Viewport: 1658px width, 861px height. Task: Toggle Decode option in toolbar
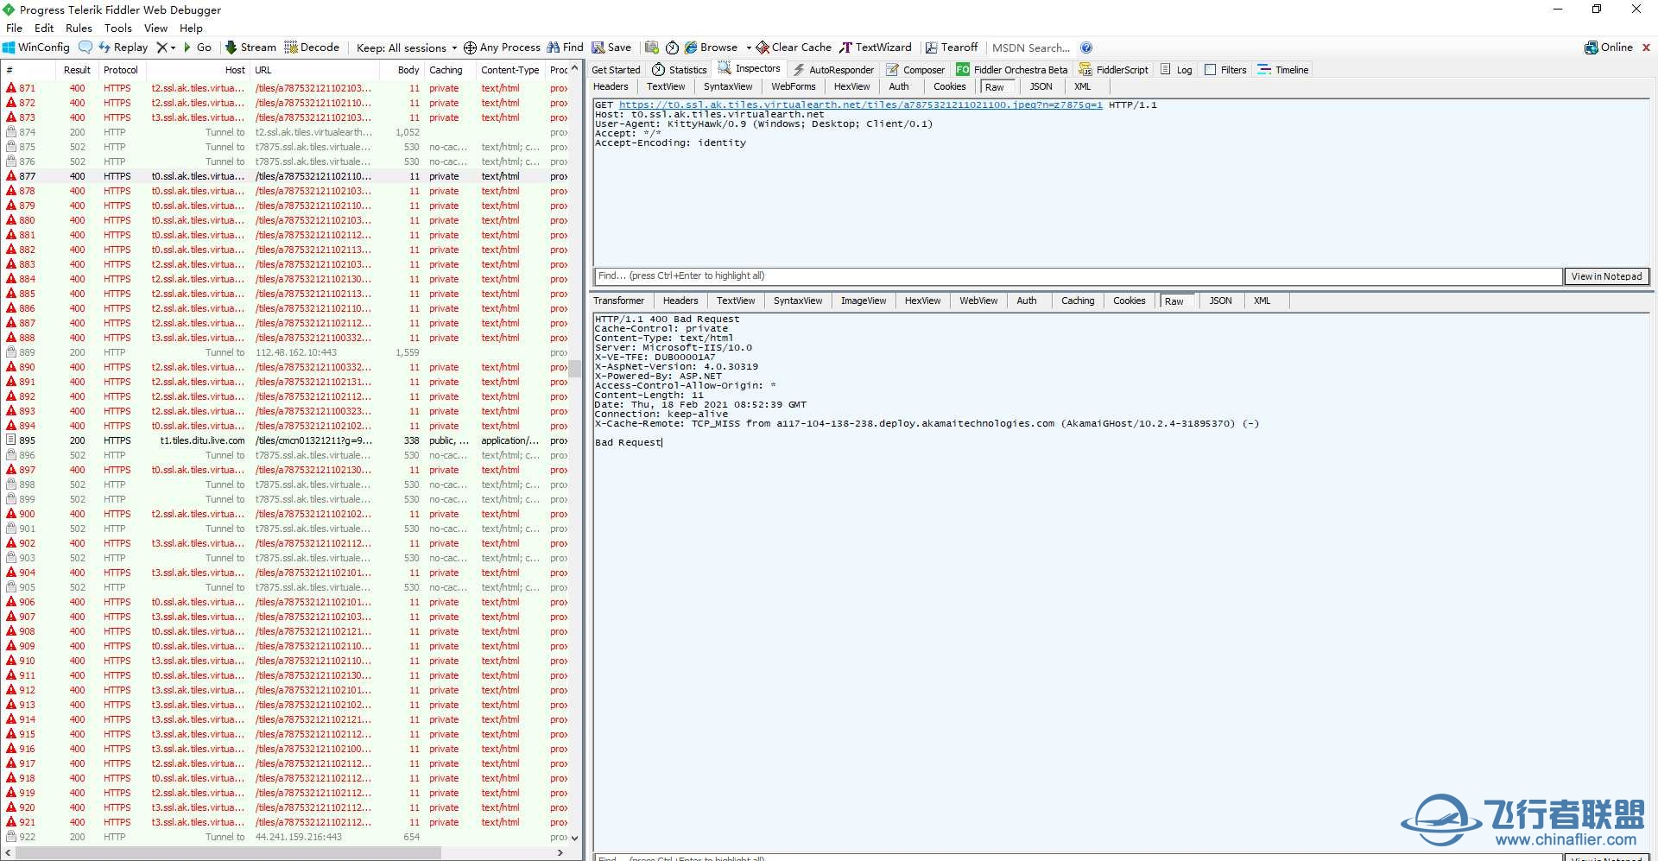tap(312, 47)
